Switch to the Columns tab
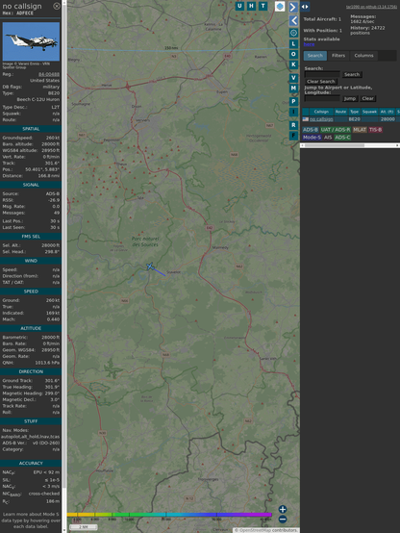Viewport: 400px width, 533px height. [x=363, y=56]
